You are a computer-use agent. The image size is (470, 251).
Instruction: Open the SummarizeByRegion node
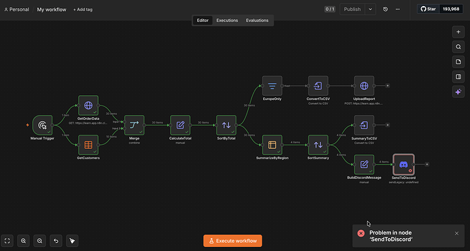[272, 145]
